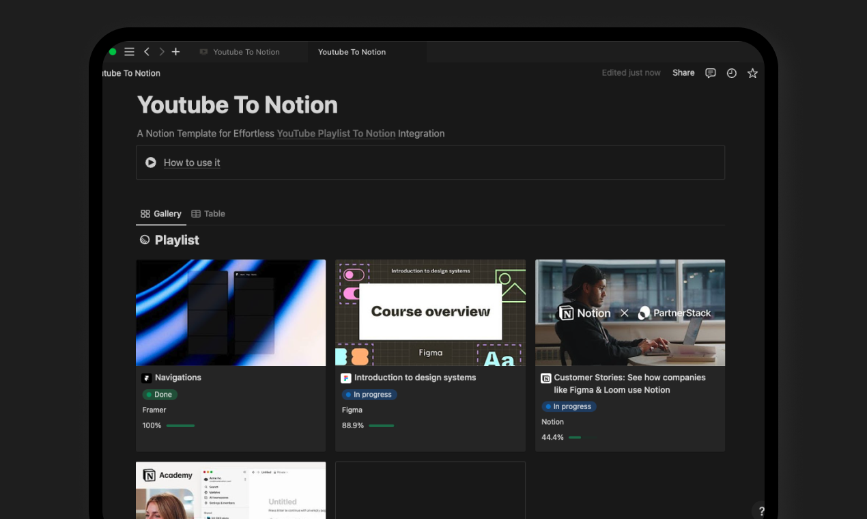The image size is (867, 519).
Task: Click the Edited just now text
Action: coord(631,73)
